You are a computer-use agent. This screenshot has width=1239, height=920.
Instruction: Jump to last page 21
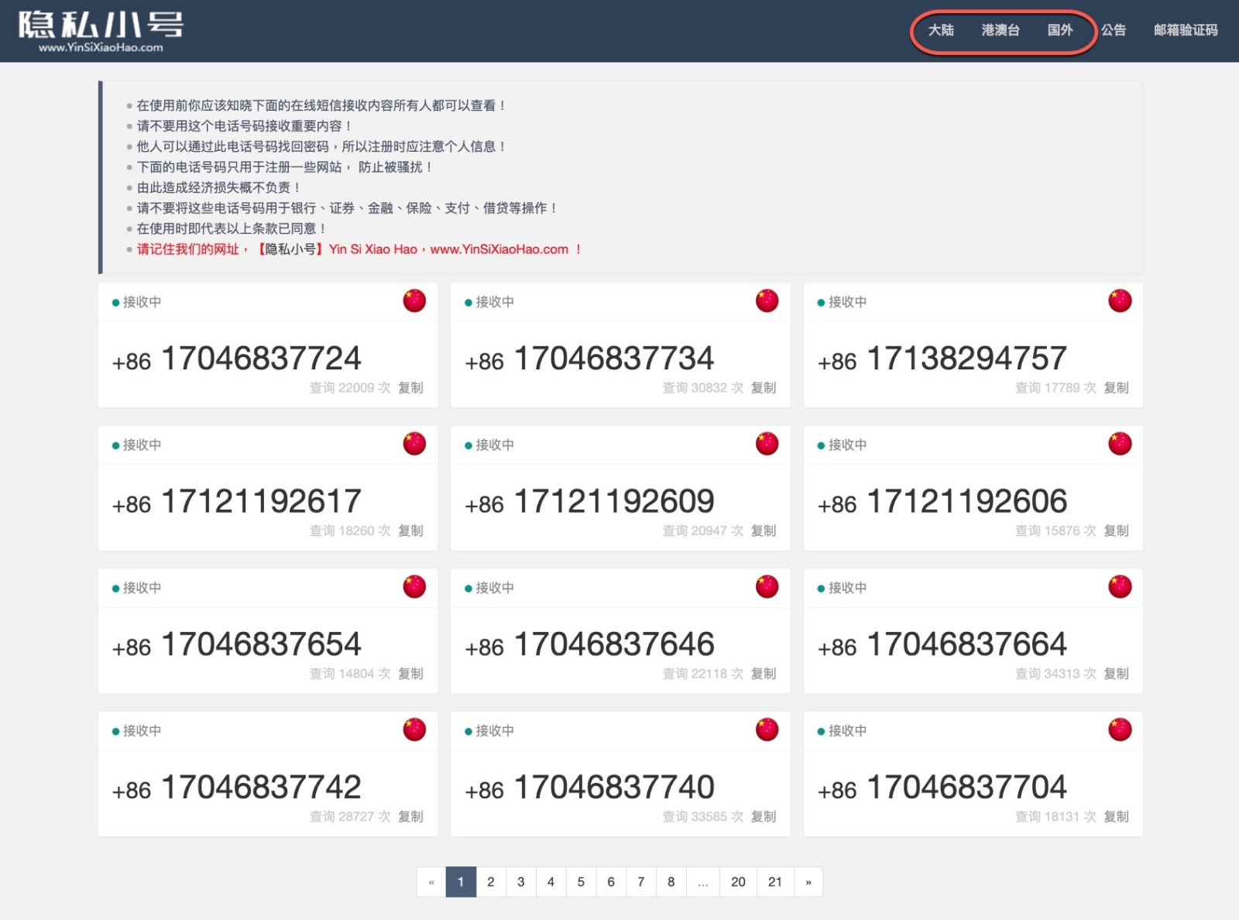775,882
